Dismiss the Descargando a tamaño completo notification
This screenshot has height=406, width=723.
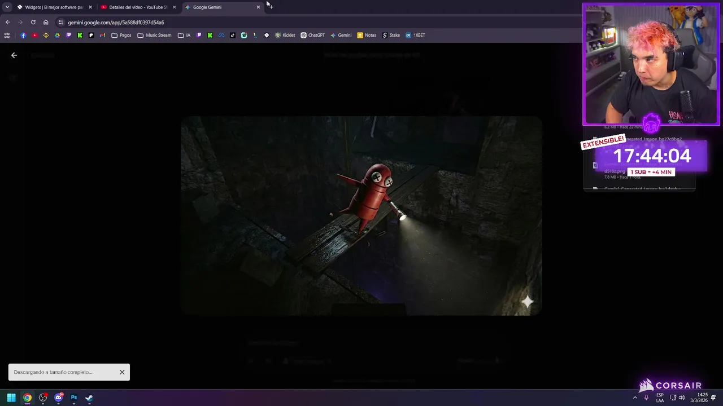[122, 372]
